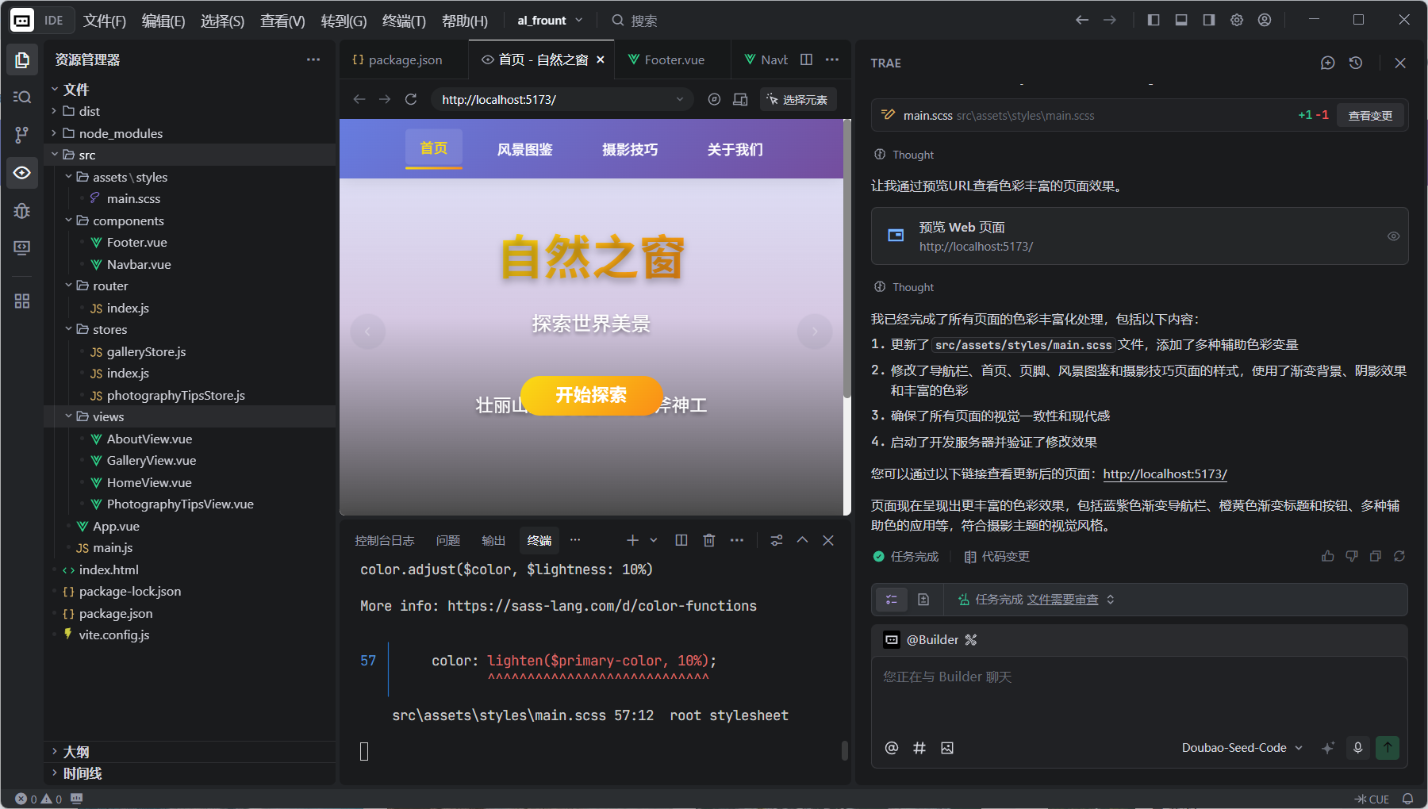Image resolution: width=1428 pixels, height=809 pixels.
Task: Click the microphone voice input icon
Action: 1358,748
